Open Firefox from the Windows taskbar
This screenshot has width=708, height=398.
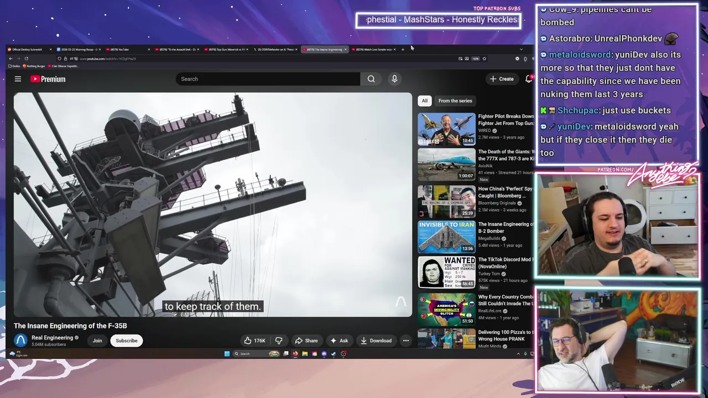[295, 354]
